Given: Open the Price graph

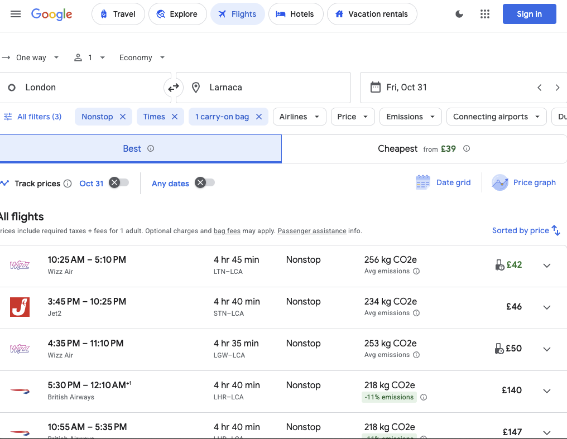Looking at the screenshot, I should (524, 182).
